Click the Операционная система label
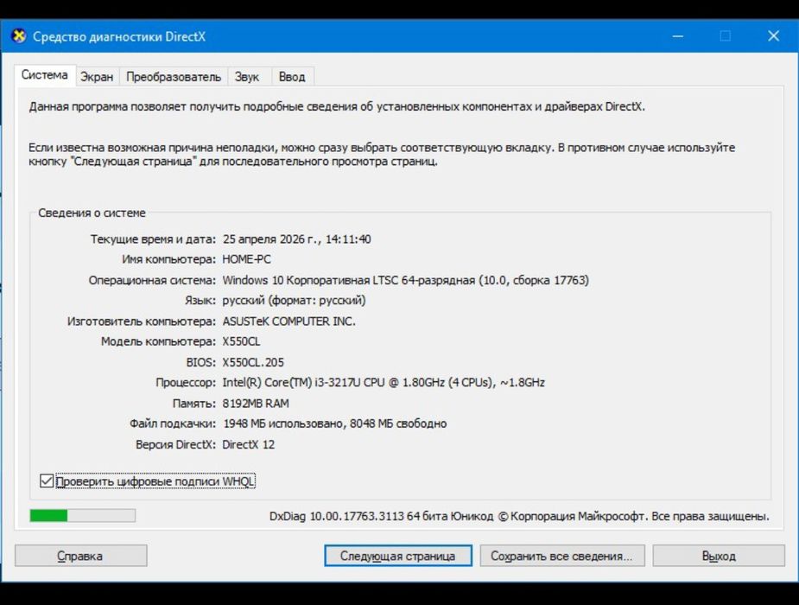Viewport: 799px width, 605px height. (x=152, y=280)
